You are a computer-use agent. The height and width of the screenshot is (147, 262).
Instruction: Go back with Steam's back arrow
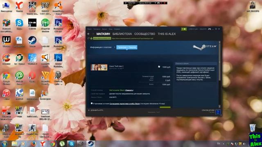click(88, 34)
